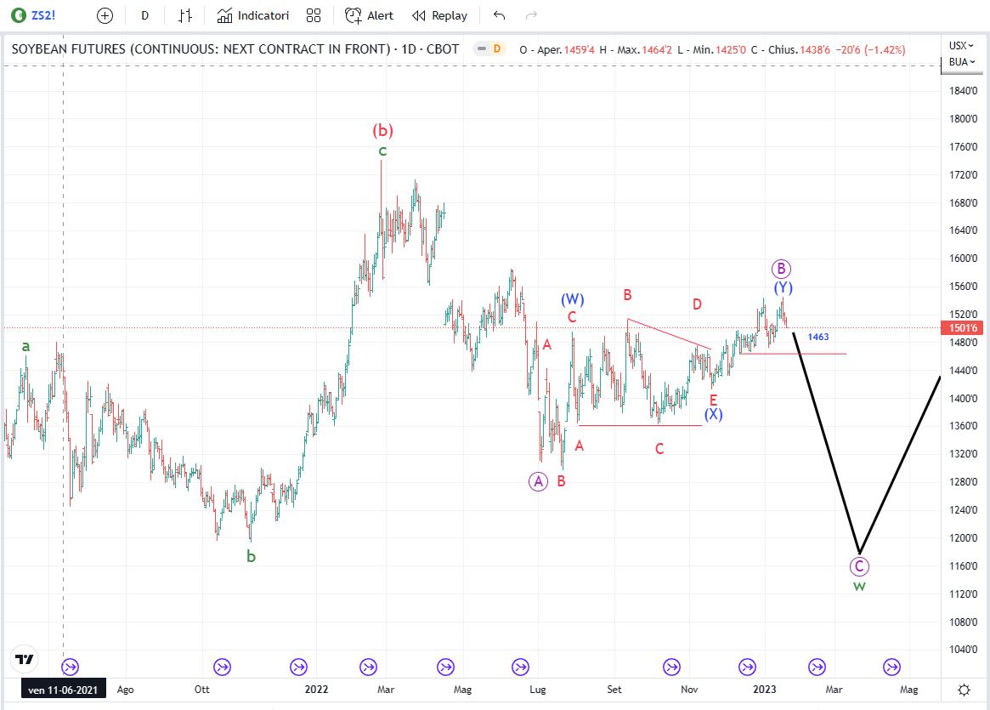This screenshot has width=990, height=710.
Task: Open event marker above Mag 2022 label
Action: pos(446,667)
